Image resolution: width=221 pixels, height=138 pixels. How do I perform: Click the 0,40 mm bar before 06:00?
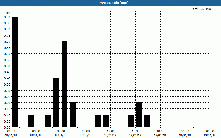coord(56,102)
